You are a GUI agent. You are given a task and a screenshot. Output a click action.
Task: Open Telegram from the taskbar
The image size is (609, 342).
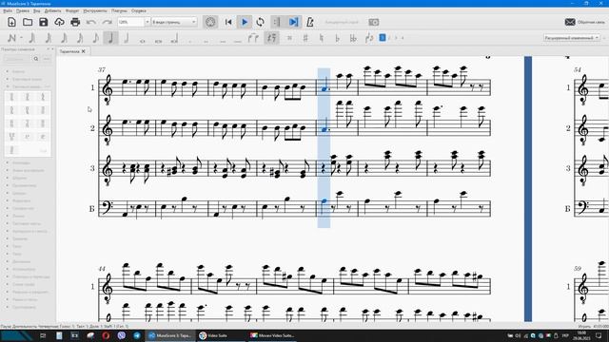pyautogui.click(x=137, y=335)
